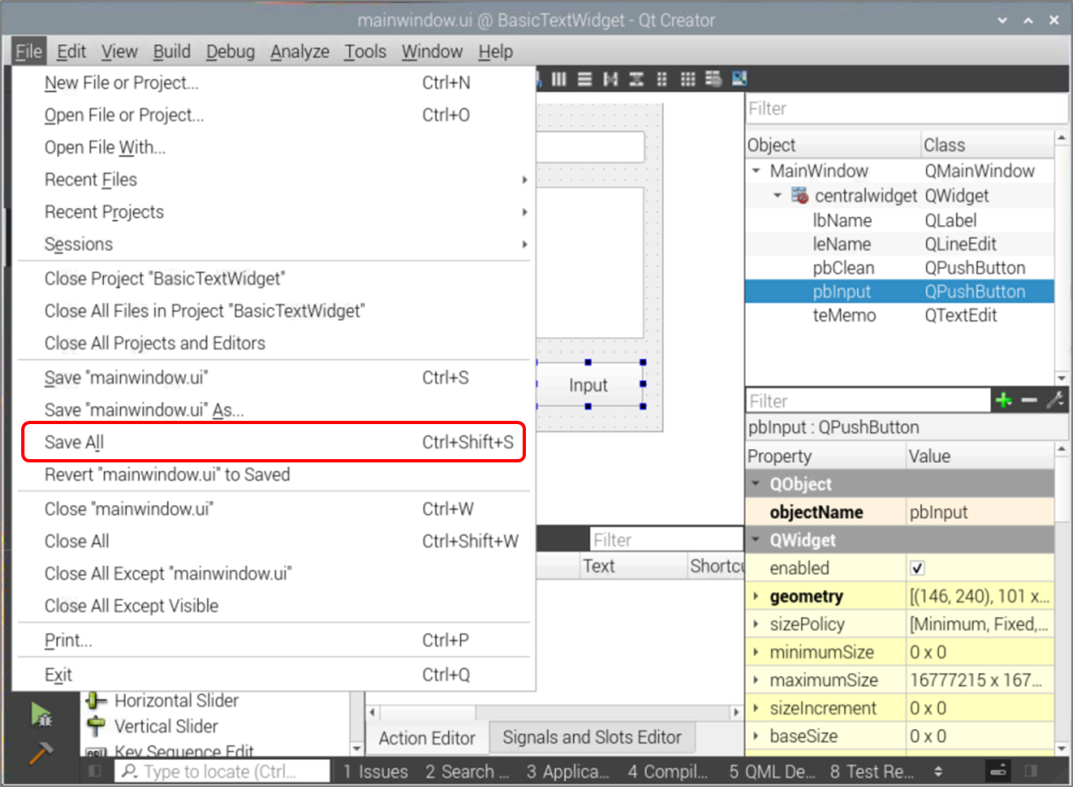Switch to Action Editor tab
This screenshot has width=1073, height=787.
coord(426,738)
